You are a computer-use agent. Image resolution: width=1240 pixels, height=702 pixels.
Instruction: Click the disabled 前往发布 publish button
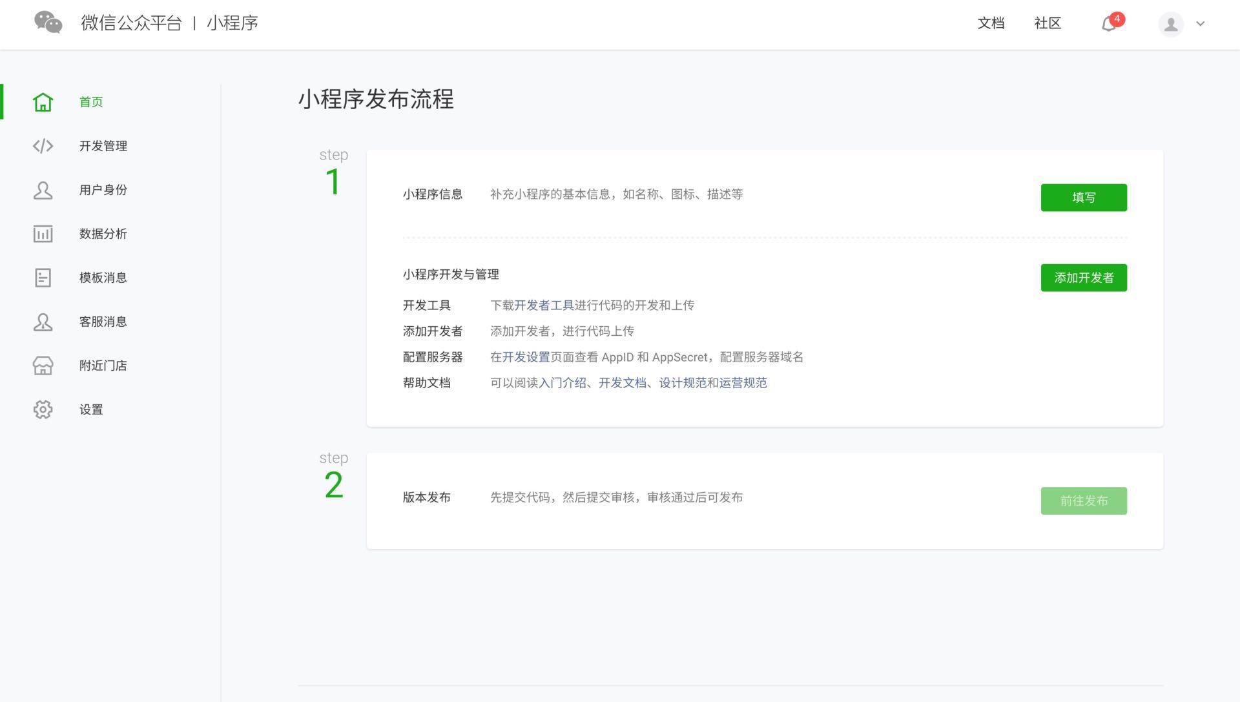pyautogui.click(x=1083, y=500)
